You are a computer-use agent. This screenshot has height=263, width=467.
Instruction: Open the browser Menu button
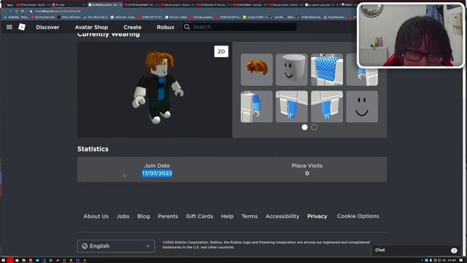click(x=8, y=5)
